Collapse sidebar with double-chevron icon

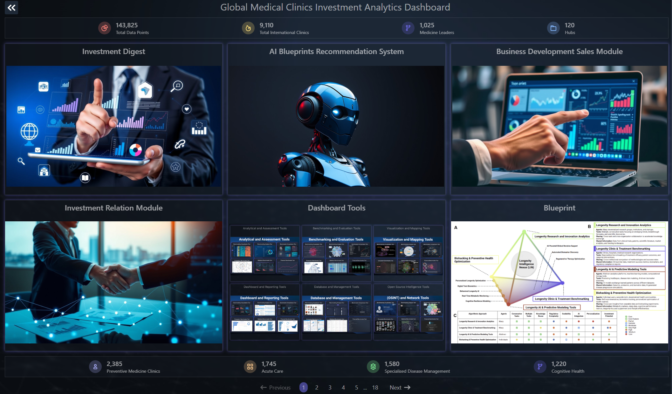click(11, 8)
